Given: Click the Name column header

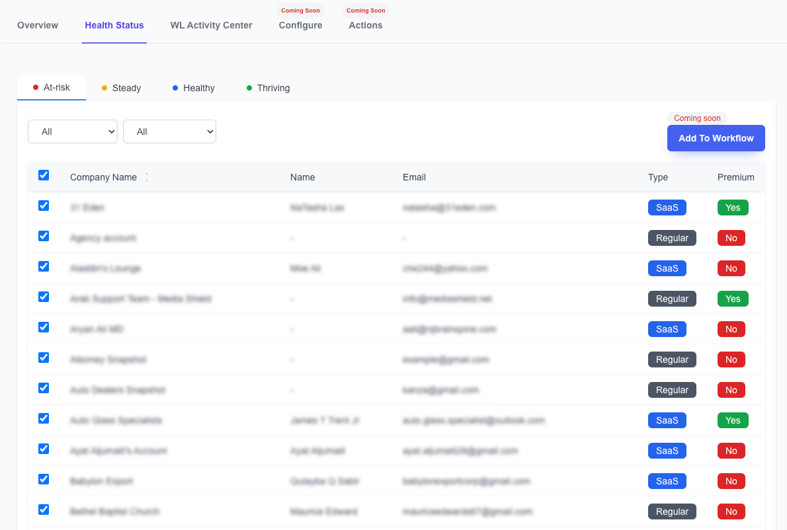Looking at the screenshot, I should pyautogui.click(x=303, y=177).
